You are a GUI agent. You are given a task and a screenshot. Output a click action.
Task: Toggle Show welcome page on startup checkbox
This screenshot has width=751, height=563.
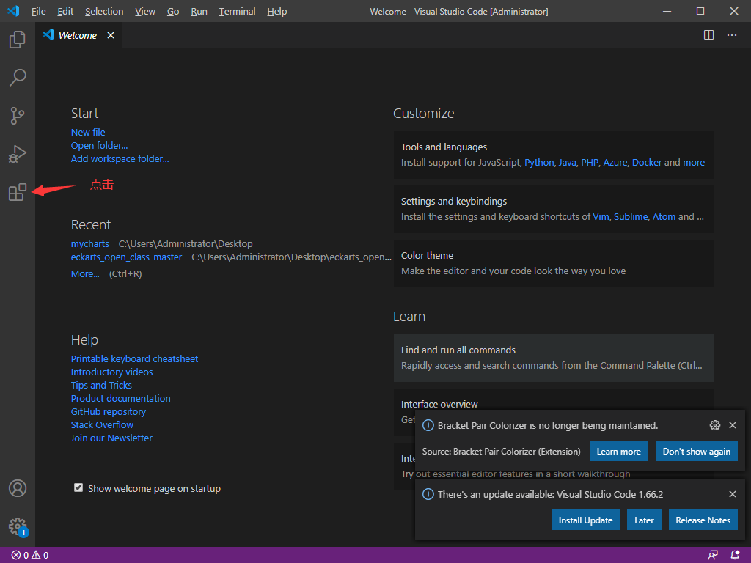78,487
